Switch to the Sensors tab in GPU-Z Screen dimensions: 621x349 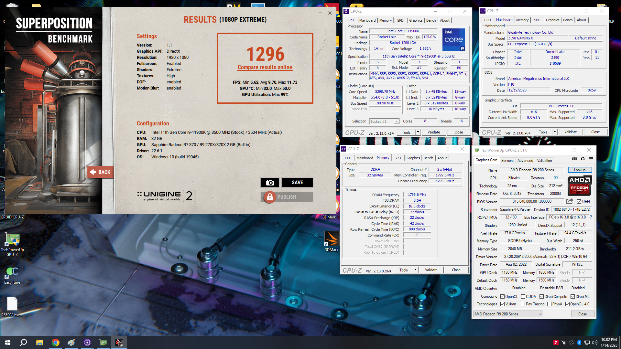[507, 160]
